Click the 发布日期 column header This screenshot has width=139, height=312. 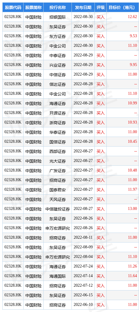coord(83,8)
